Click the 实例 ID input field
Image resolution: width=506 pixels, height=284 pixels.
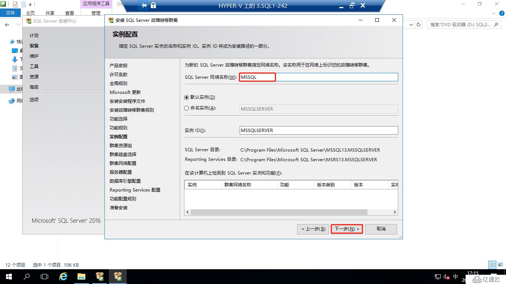[x=319, y=130]
